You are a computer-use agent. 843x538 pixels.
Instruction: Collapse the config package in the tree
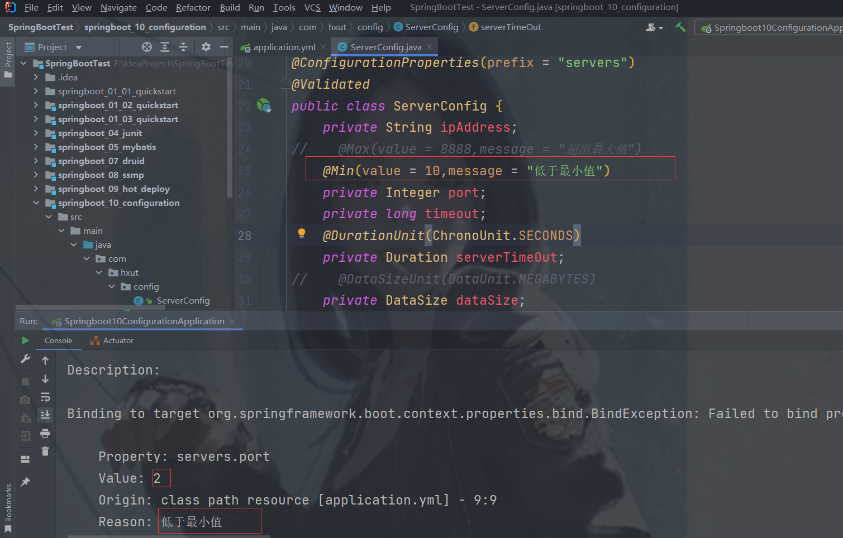coord(111,286)
